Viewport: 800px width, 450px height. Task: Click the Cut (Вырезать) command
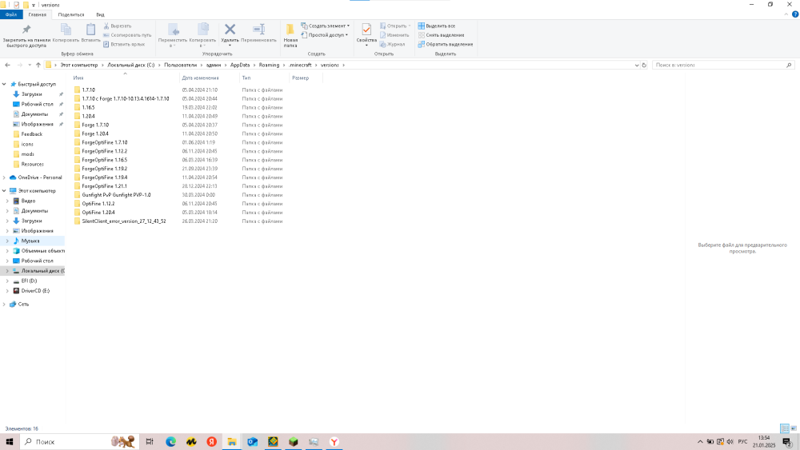coord(118,26)
